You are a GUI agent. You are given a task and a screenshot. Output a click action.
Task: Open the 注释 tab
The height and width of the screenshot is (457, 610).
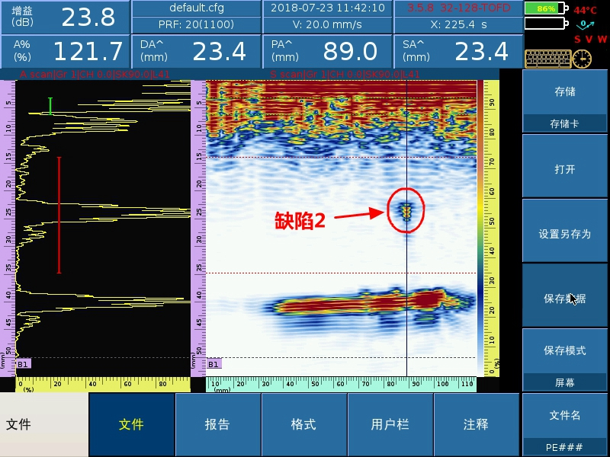(476, 424)
